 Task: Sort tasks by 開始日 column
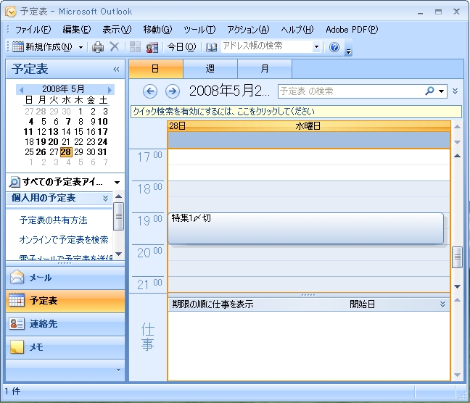pos(362,304)
